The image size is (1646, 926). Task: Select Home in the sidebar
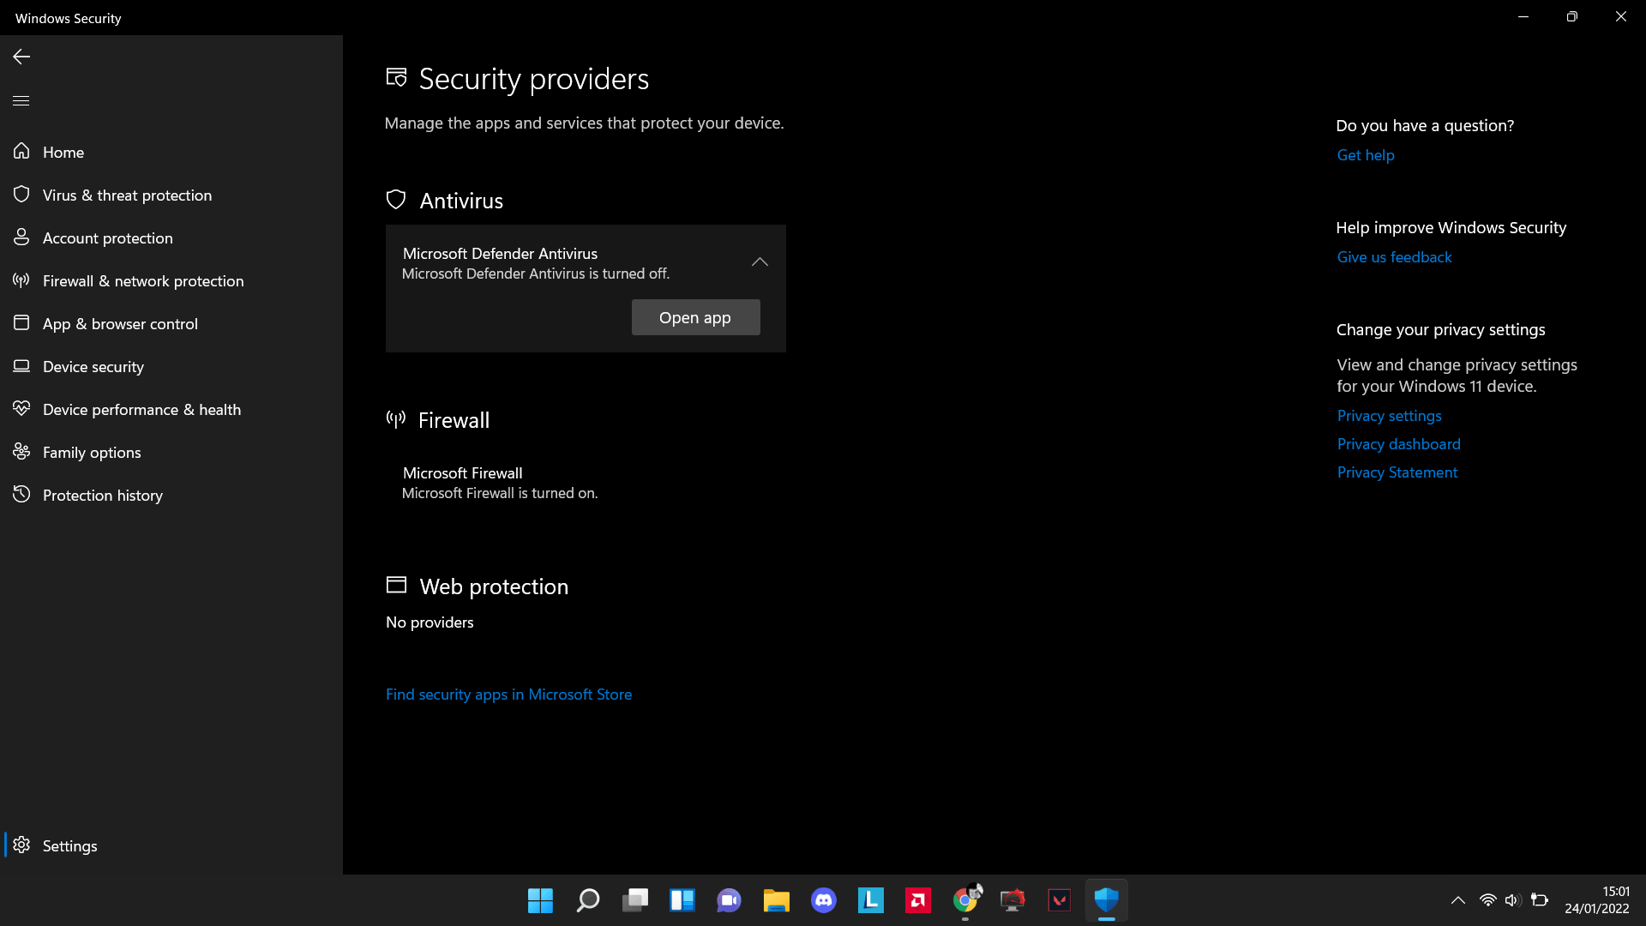click(63, 152)
